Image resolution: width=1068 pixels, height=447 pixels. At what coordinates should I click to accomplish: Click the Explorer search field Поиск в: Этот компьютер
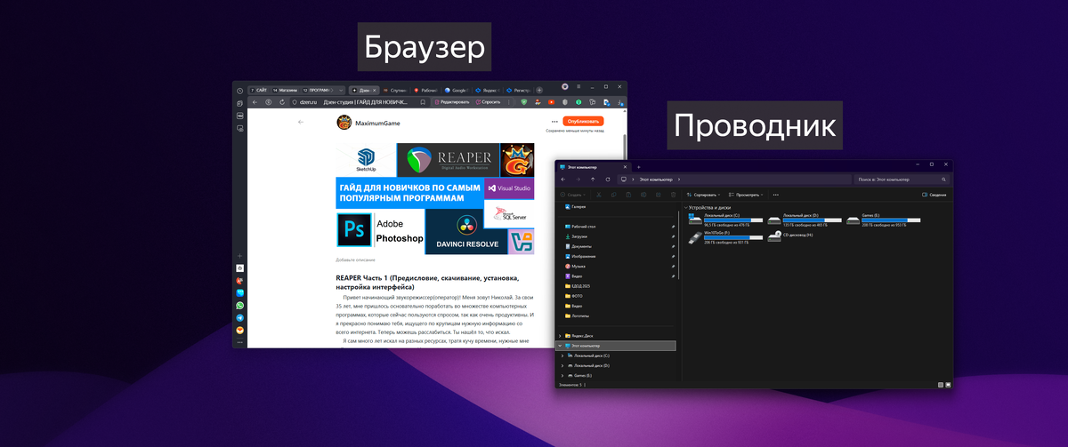[x=901, y=180]
